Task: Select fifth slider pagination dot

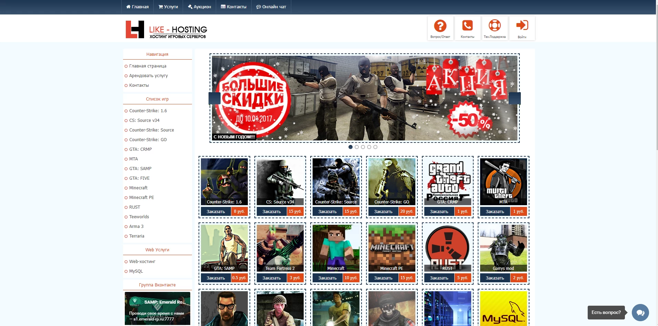Action: [375, 147]
